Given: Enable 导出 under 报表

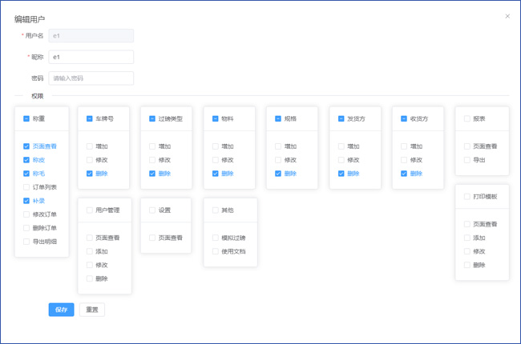Looking at the screenshot, I should pos(467,160).
